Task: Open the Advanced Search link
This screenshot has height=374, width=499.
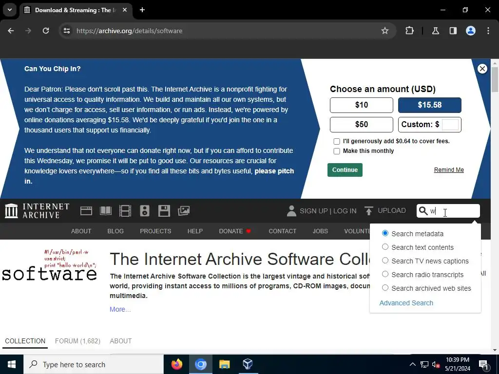Action: 406,303
